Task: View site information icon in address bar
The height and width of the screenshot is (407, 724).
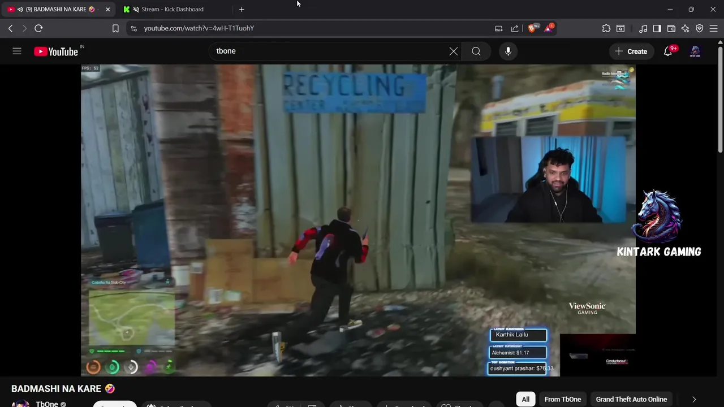Action: click(x=133, y=28)
